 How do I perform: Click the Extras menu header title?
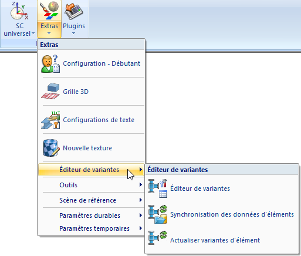pyautogui.click(x=49, y=45)
